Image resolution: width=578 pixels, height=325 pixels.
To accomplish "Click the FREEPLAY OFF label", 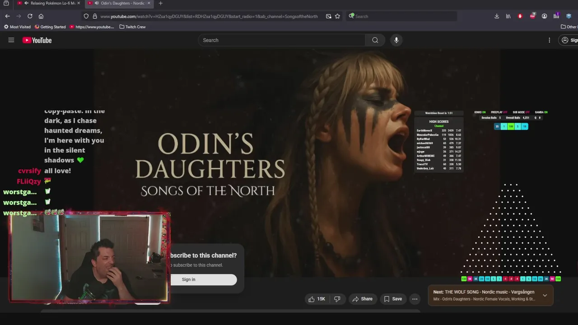I will point(499,112).
